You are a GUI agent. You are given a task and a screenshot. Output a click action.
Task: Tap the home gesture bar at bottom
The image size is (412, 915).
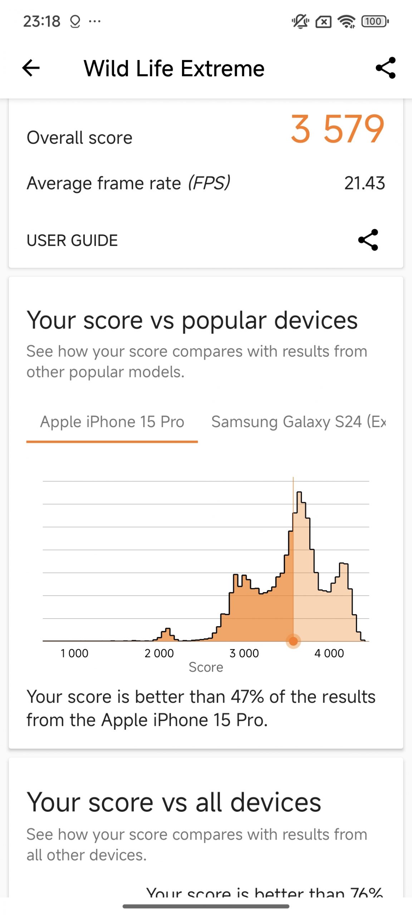point(206,906)
